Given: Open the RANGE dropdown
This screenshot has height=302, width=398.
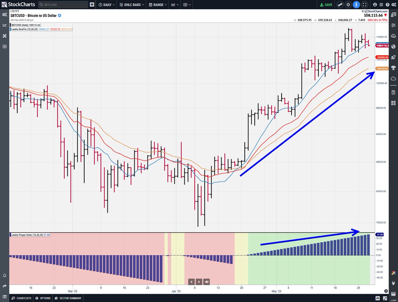Looking at the screenshot, I should [x=158, y=5].
